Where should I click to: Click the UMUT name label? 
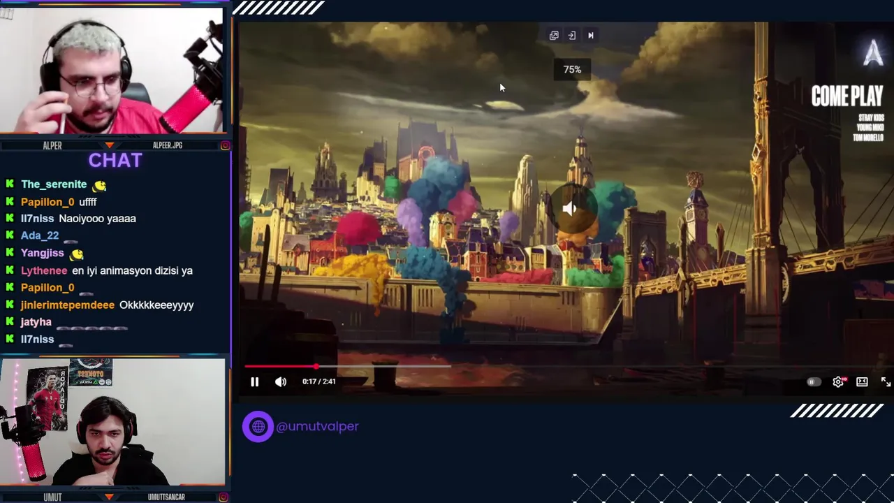[x=52, y=497]
